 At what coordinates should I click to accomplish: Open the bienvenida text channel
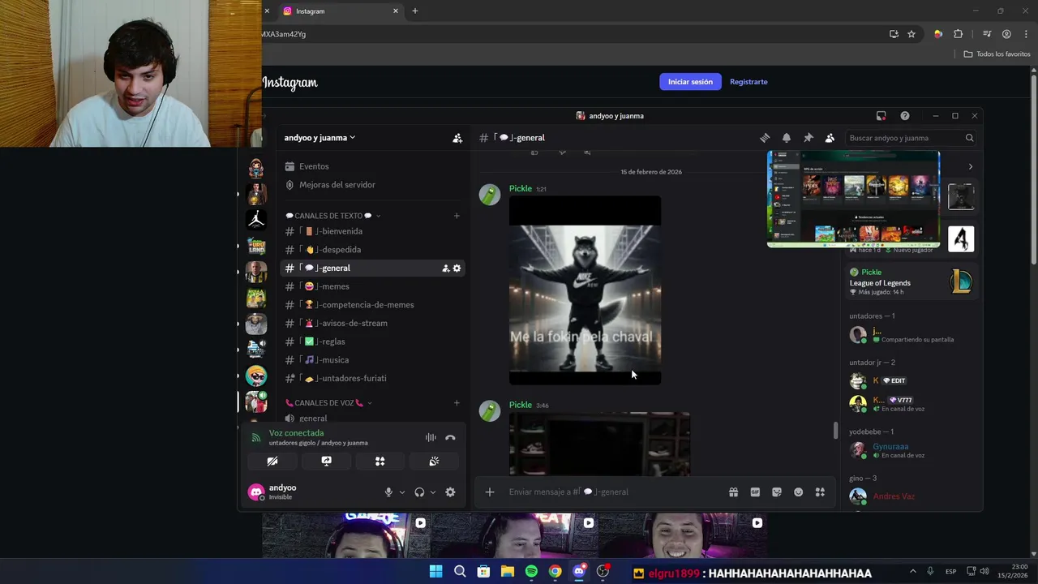[372, 231]
